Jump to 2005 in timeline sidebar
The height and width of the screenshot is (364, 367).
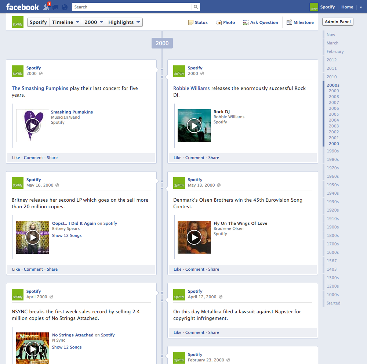coord(334,114)
